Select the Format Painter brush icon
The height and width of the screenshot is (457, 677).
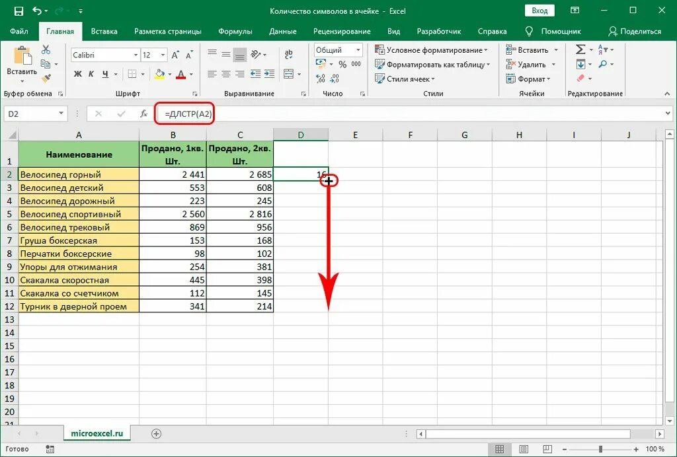click(x=46, y=79)
